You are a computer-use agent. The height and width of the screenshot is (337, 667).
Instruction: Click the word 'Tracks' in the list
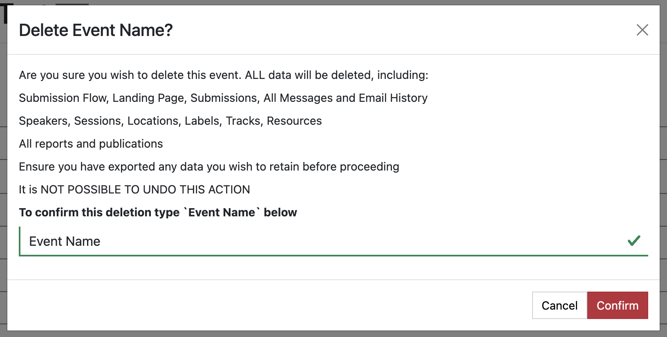pos(244,121)
